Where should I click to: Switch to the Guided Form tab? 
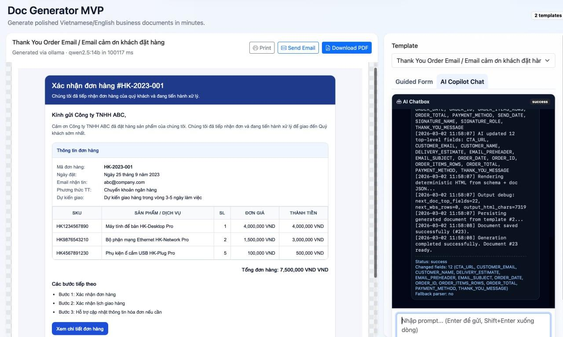click(414, 81)
